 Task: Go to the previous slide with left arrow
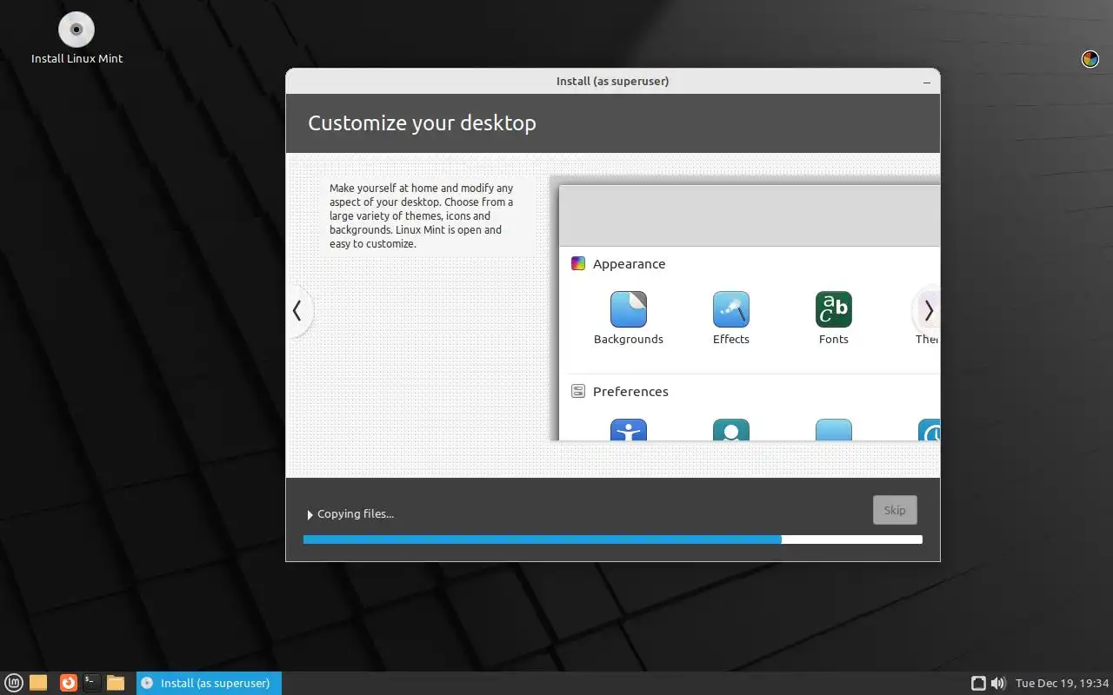[x=297, y=310]
